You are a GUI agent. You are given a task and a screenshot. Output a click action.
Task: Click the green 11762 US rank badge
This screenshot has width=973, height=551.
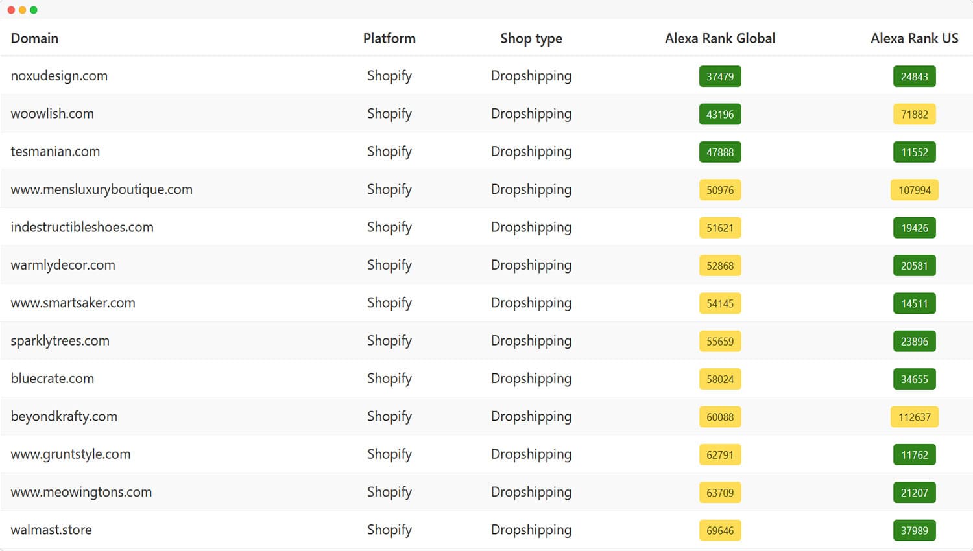click(x=914, y=454)
